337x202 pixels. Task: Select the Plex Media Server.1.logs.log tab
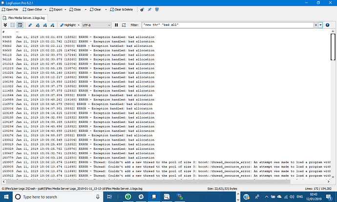24,18
